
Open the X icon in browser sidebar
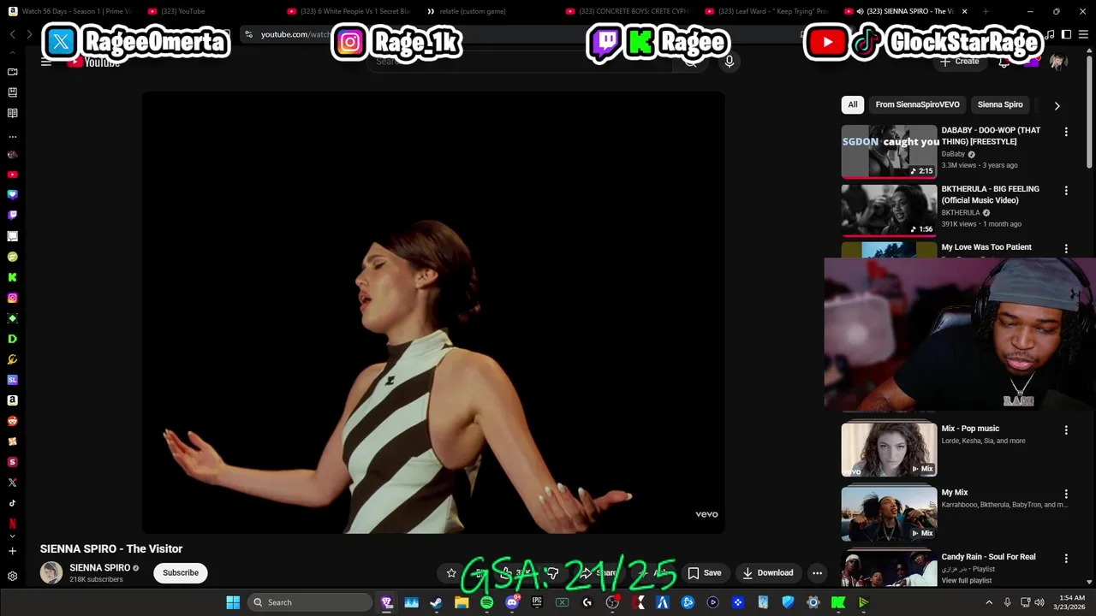click(x=12, y=483)
